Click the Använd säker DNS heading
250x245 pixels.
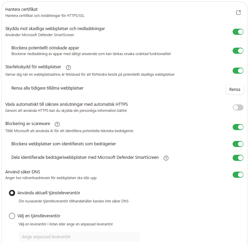point(23,172)
